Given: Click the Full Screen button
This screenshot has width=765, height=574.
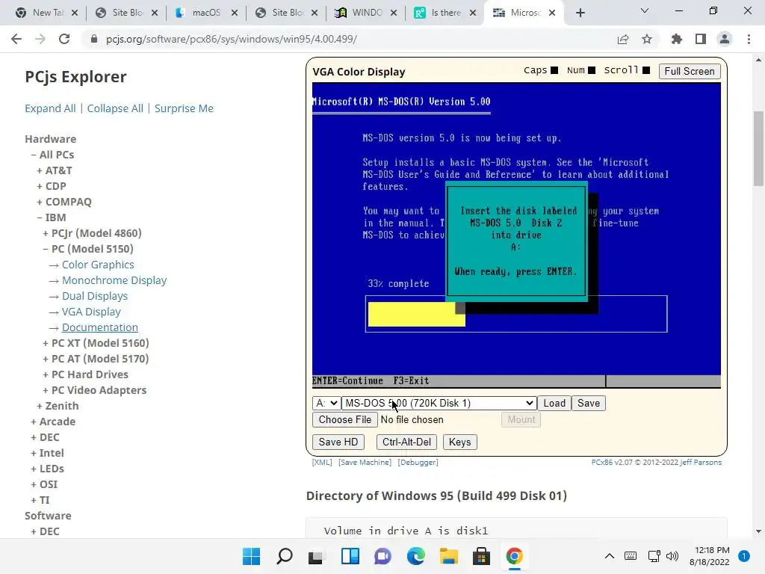Looking at the screenshot, I should point(690,71).
